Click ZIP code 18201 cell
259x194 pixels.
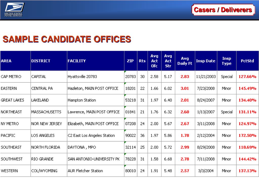pyautogui.click(x=131, y=88)
